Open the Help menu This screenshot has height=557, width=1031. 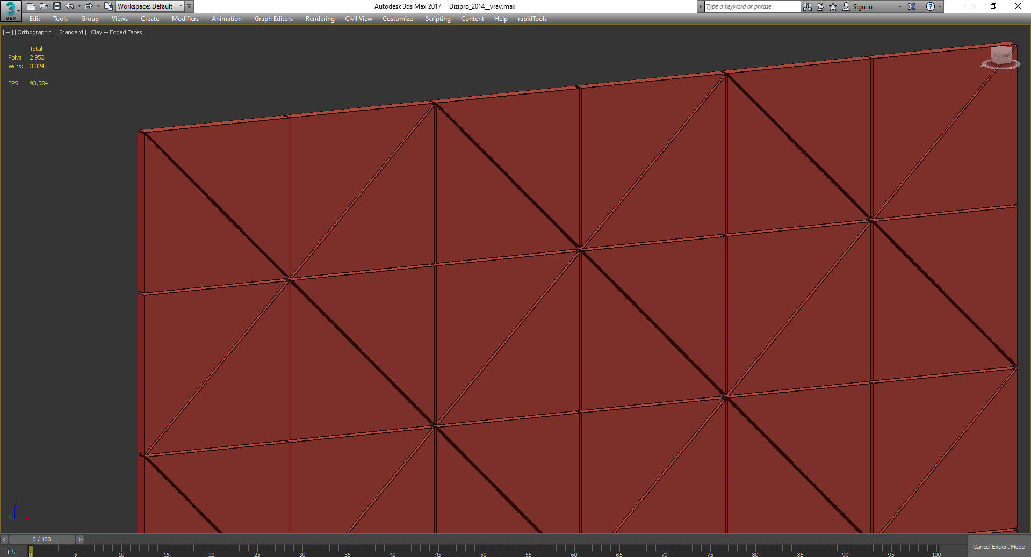click(501, 19)
